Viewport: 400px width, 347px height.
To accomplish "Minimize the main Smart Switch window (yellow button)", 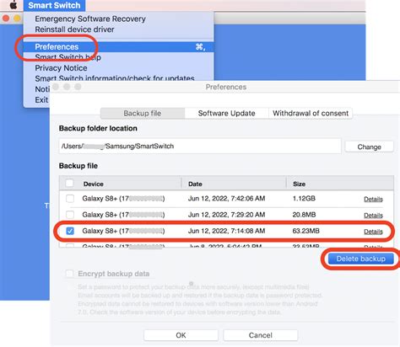I will pos(17,19).
